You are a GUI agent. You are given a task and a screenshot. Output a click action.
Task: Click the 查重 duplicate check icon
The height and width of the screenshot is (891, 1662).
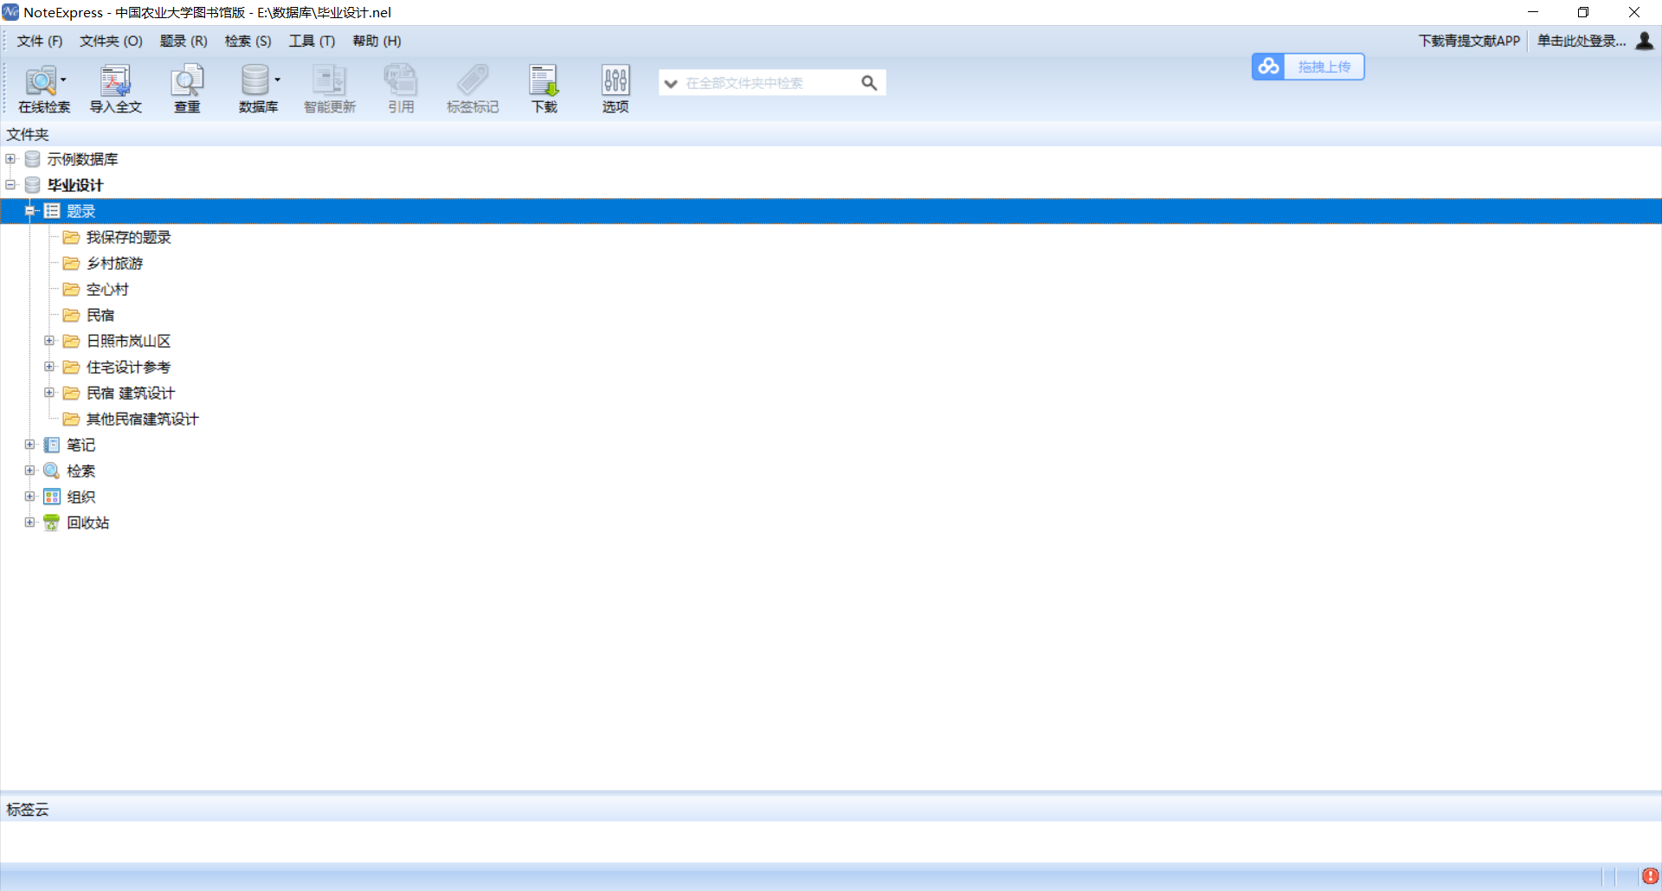187,82
